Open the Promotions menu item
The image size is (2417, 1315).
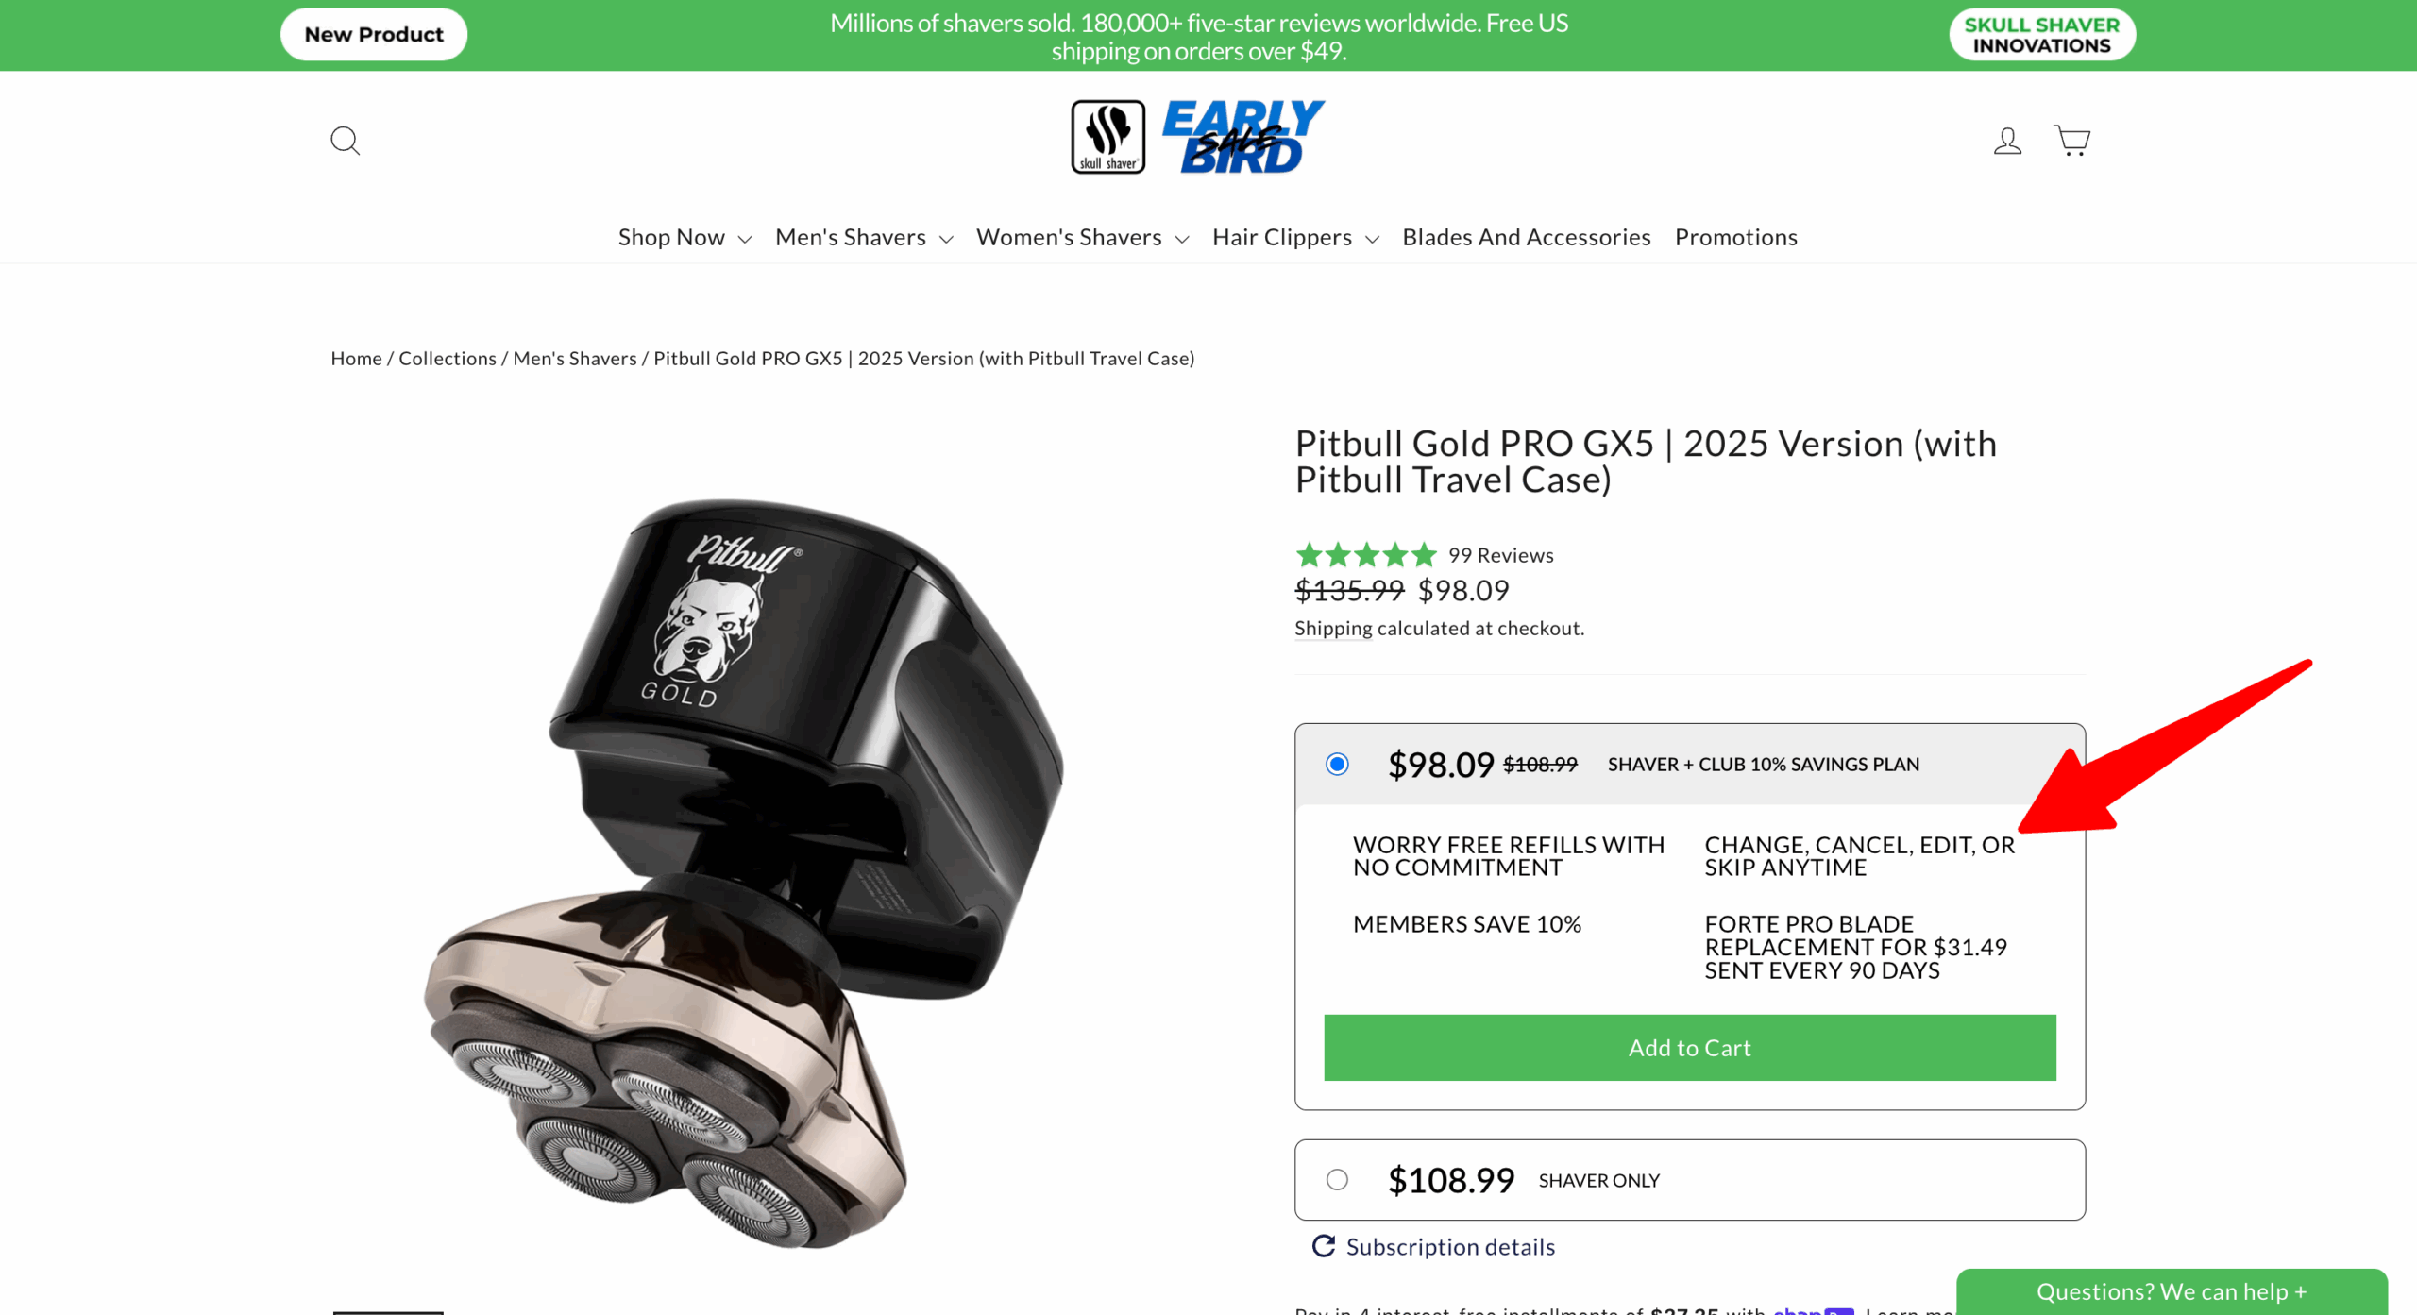click(1735, 237)
